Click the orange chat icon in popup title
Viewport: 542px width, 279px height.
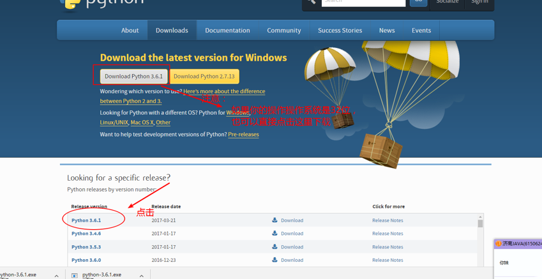(499, 244)
